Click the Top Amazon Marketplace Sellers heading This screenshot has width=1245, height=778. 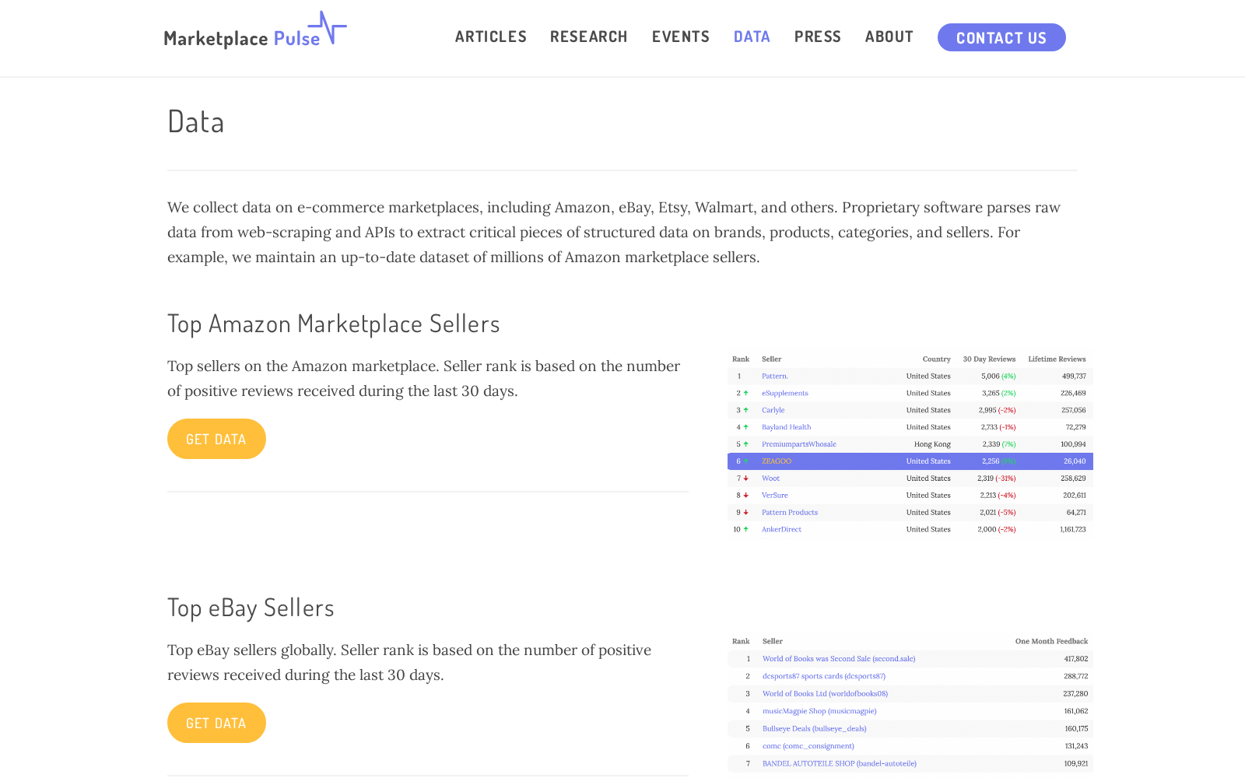coord(334,324)
